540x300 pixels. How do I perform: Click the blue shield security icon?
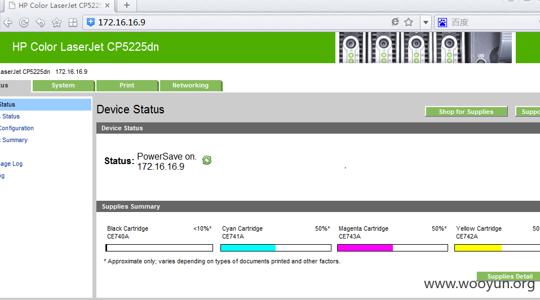(91, 23)
